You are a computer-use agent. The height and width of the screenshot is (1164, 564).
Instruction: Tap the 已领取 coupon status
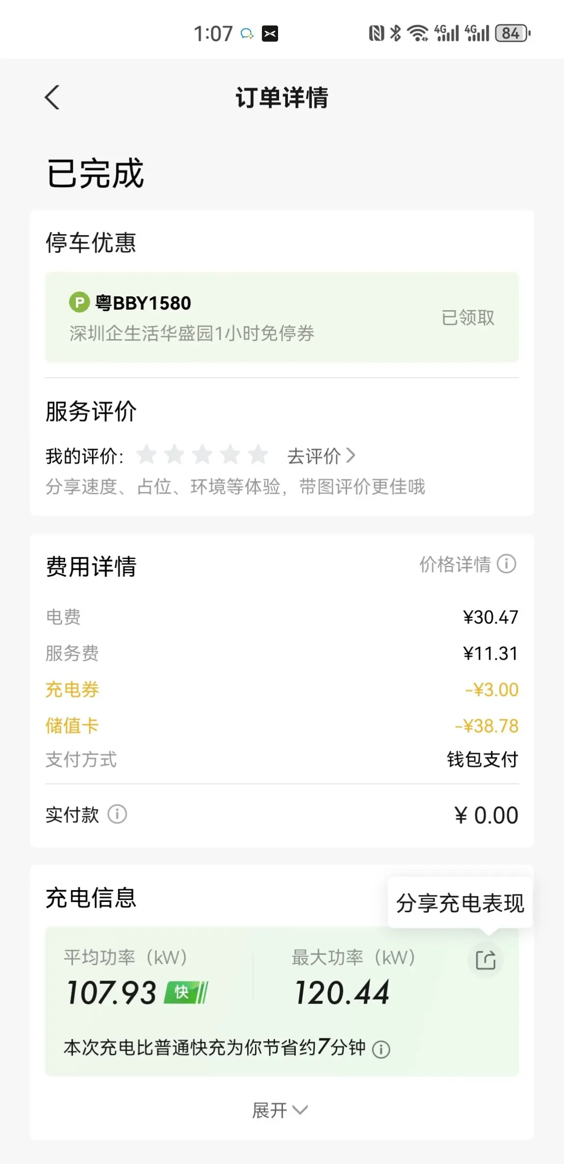[468, 317]
